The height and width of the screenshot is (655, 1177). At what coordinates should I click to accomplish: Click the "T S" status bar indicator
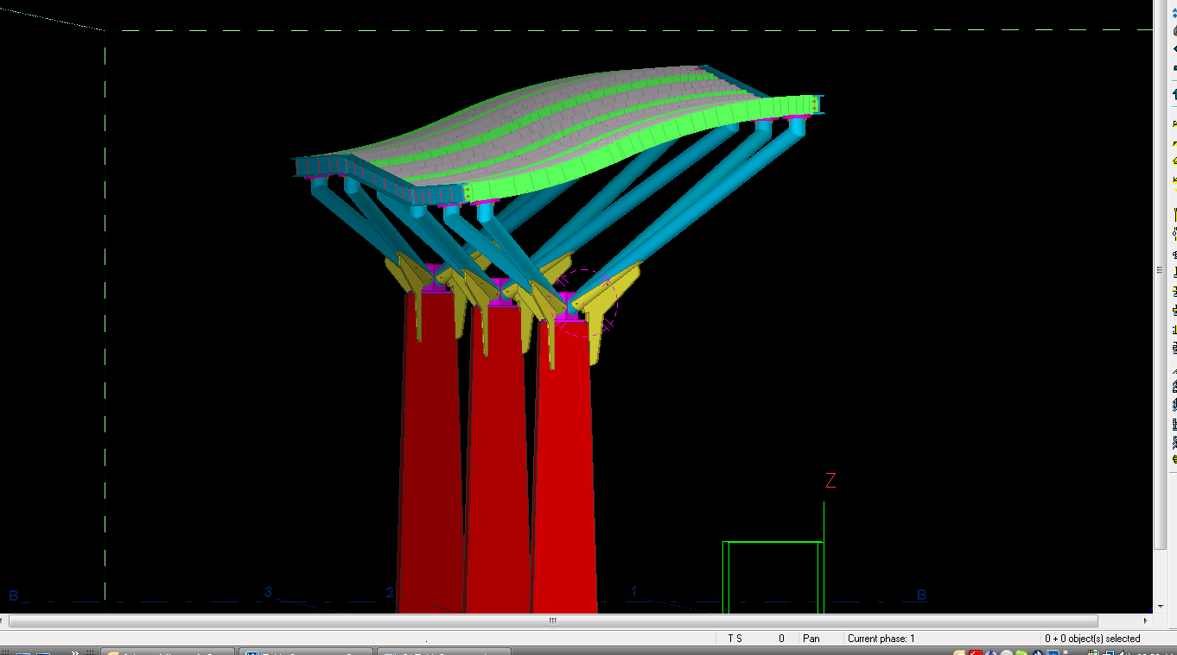click(735, 639)
